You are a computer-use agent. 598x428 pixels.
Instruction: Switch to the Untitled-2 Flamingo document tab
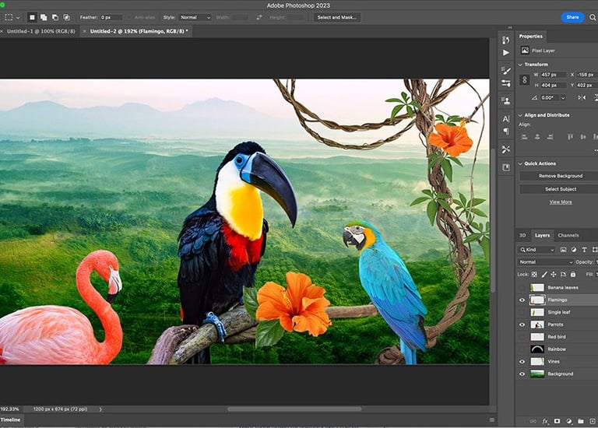(139, 31)
